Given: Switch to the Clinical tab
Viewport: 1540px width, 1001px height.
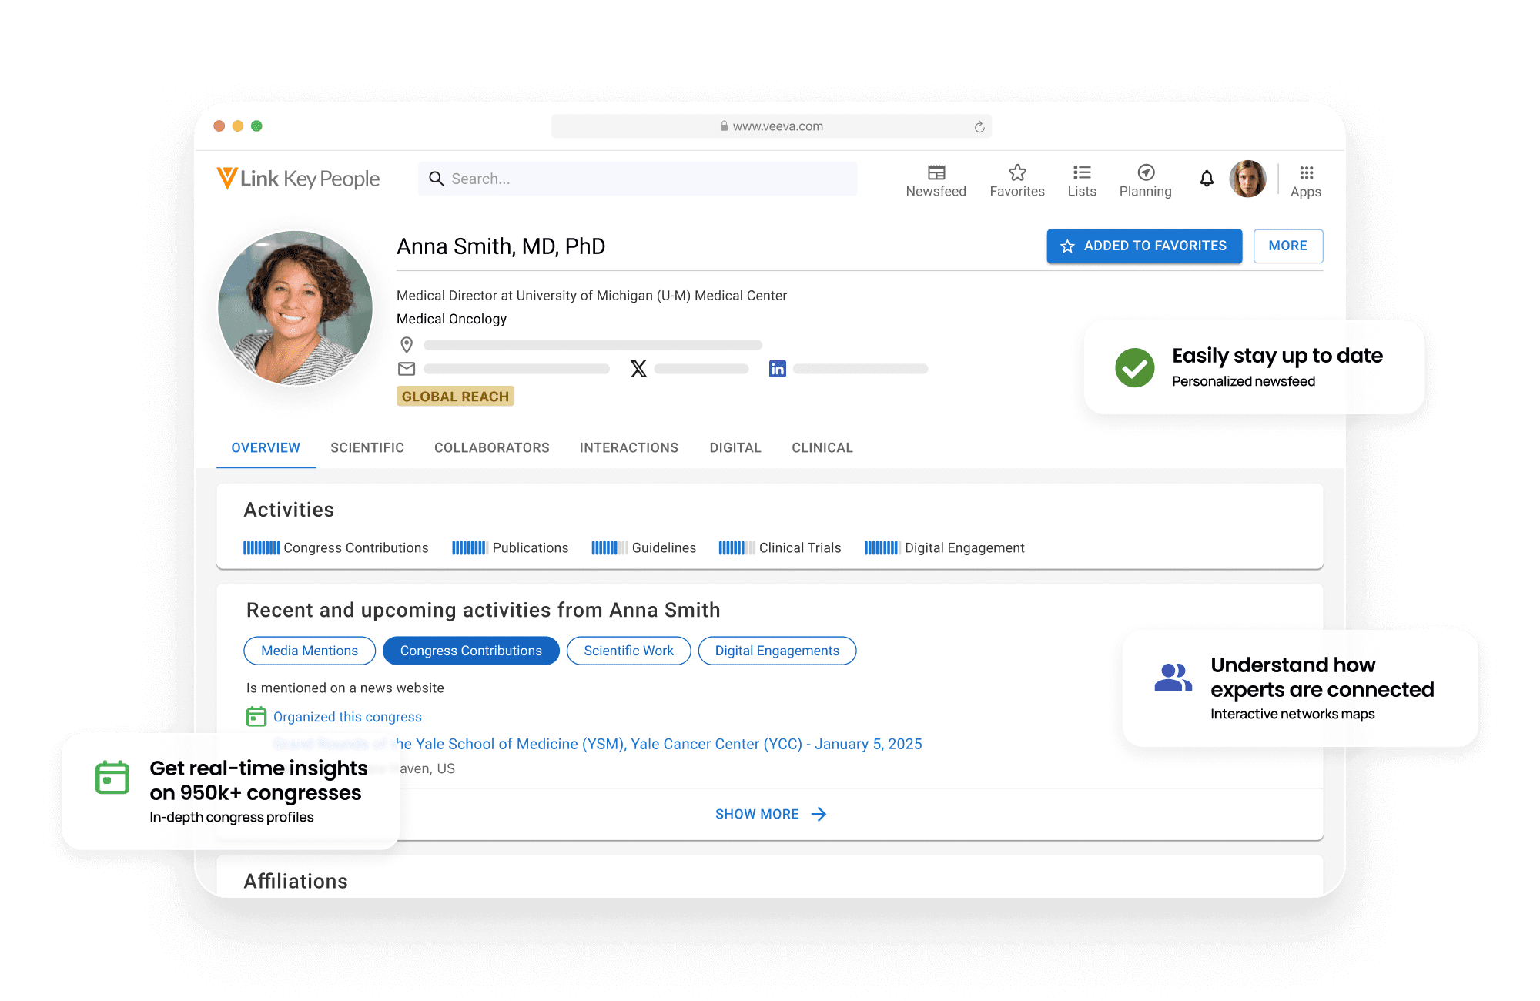Looking at the screenshot, I should pyautogui.click(x=822, y=448).
